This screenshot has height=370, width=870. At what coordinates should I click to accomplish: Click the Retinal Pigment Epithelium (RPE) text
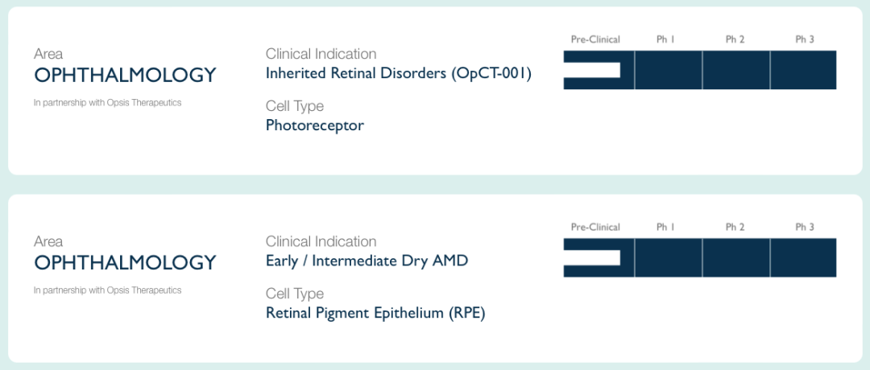(x=375, y=314)
